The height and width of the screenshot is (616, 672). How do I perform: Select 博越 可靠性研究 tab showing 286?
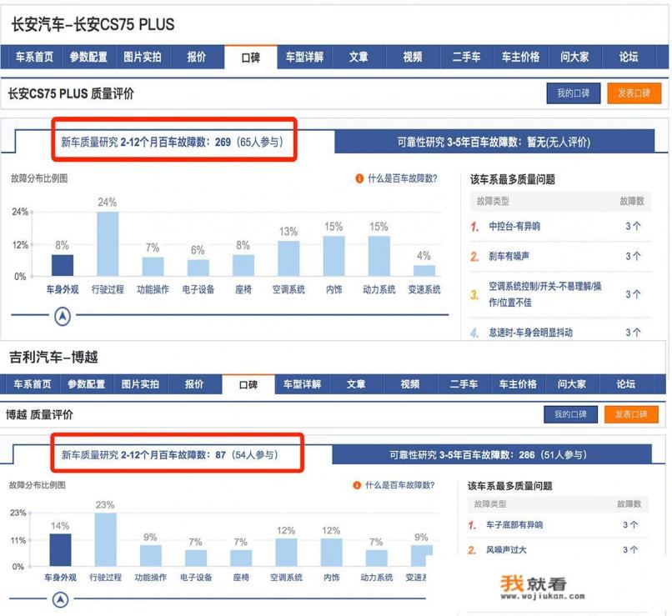point(492,454)
